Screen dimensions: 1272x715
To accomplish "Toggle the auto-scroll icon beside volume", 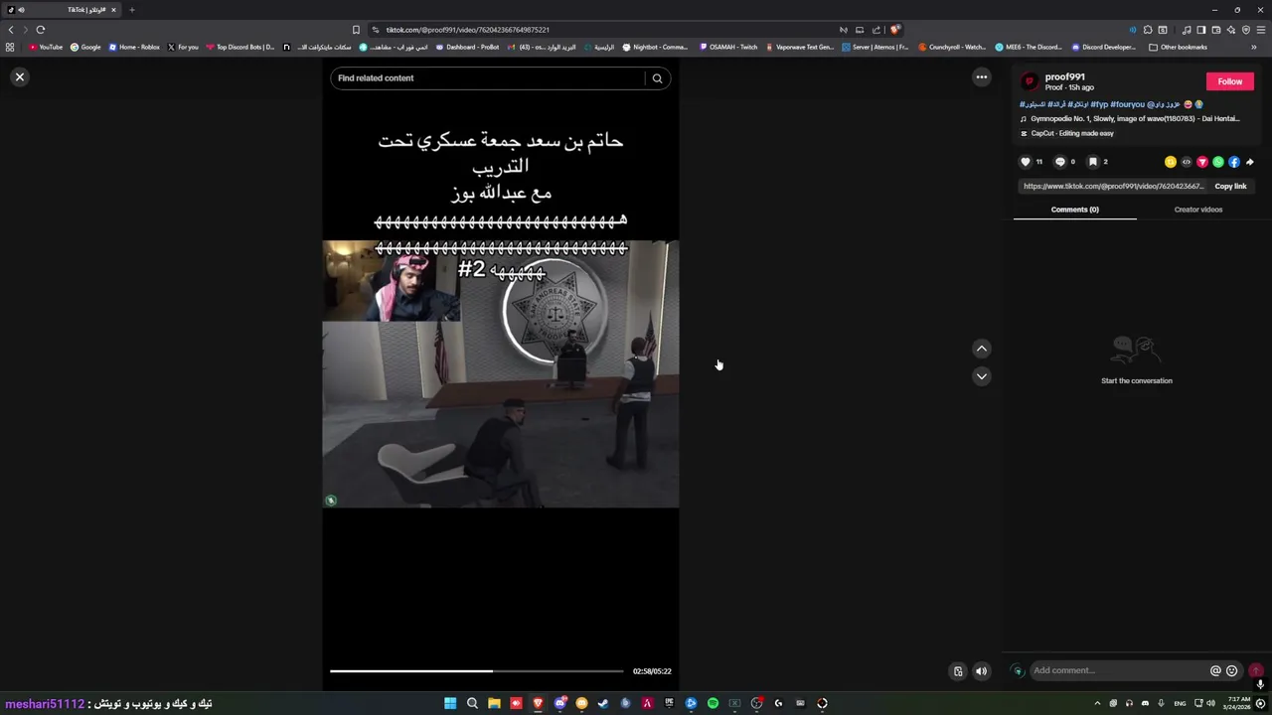I will point(958,671).
